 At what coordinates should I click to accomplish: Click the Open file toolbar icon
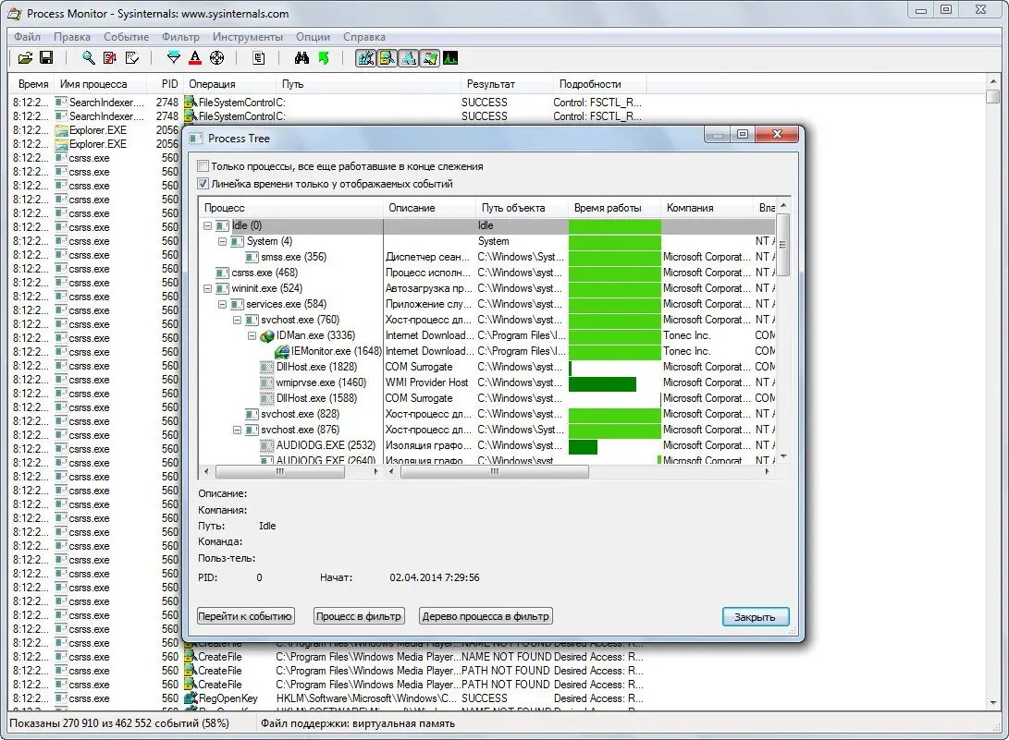pyautogui.click(x=24, y=58)
